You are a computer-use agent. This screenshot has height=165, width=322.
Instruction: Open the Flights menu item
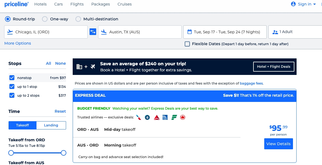pos(77,4)
